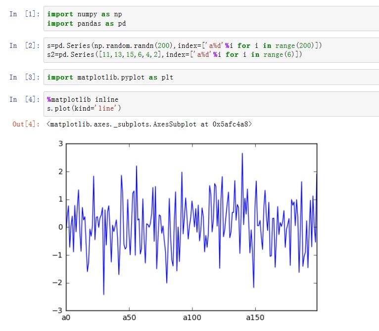Click the AxesSubplot output text
Image resolution: width=379 pixels, height=331 pixels.
point(149,124)
